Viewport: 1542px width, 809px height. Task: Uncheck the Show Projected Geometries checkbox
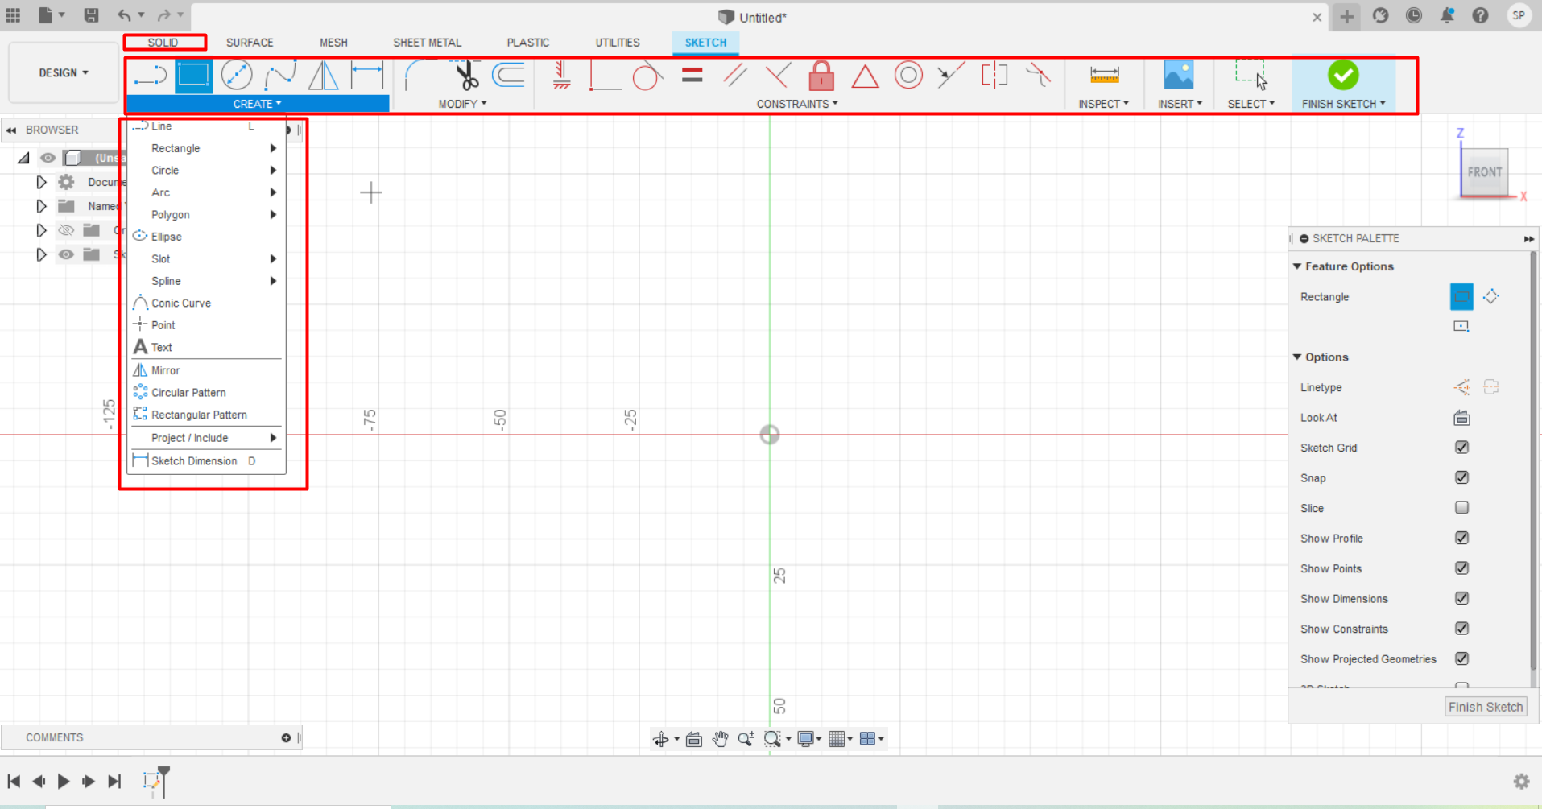(x=1461, y=658)
